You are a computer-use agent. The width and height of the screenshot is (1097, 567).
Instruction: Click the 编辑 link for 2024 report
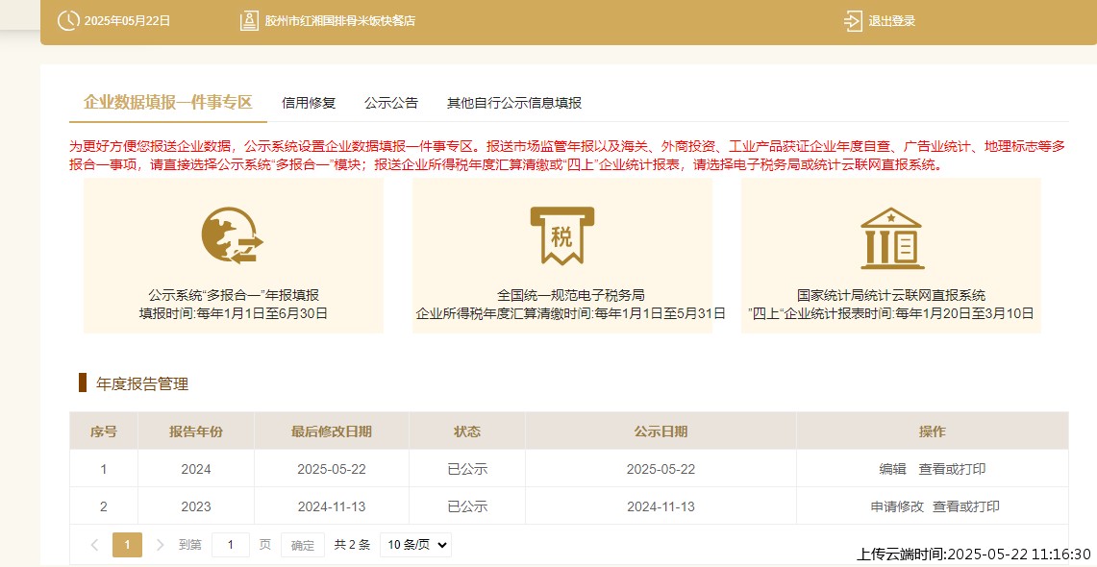[x=893, y=468]
